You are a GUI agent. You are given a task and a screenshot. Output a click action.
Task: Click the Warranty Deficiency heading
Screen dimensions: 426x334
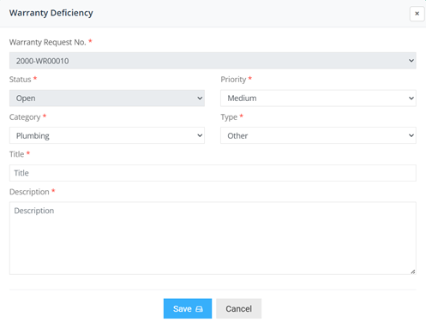pyautogui.click(x=51, y=13)
